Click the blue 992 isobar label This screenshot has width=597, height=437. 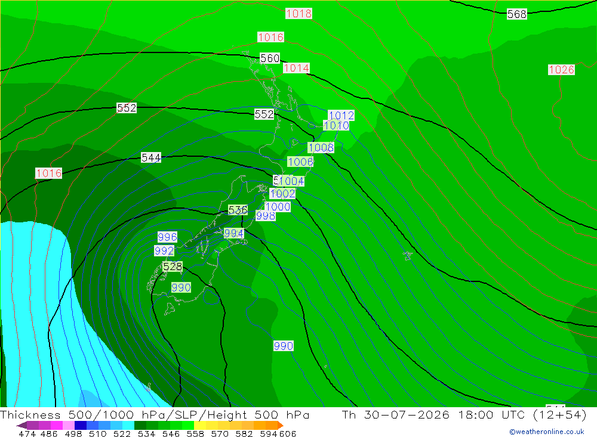click(164, 250)
